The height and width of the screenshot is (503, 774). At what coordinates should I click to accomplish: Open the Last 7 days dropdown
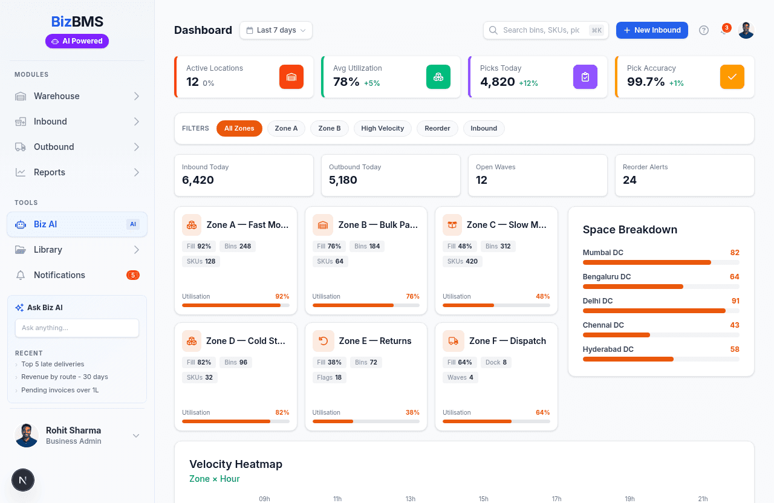276,30
